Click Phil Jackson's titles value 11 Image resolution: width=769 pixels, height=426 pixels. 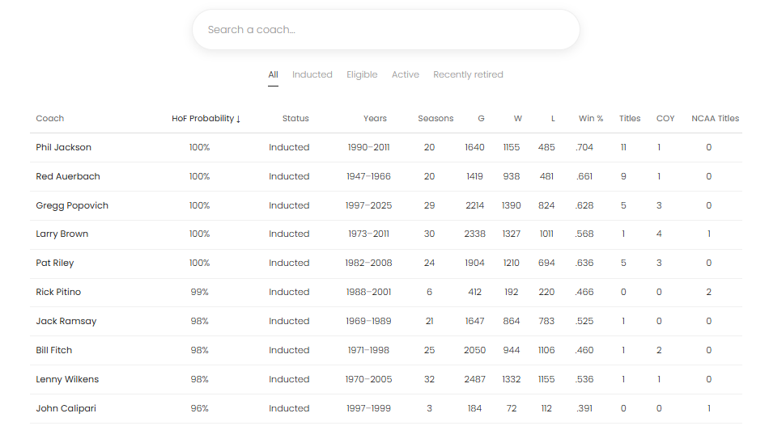pos(623,147)
